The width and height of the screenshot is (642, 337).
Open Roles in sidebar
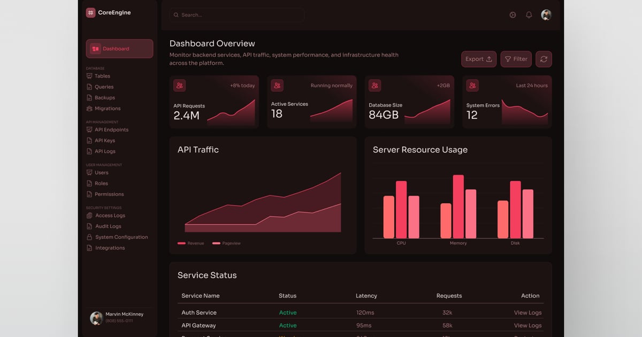[101, 183]
